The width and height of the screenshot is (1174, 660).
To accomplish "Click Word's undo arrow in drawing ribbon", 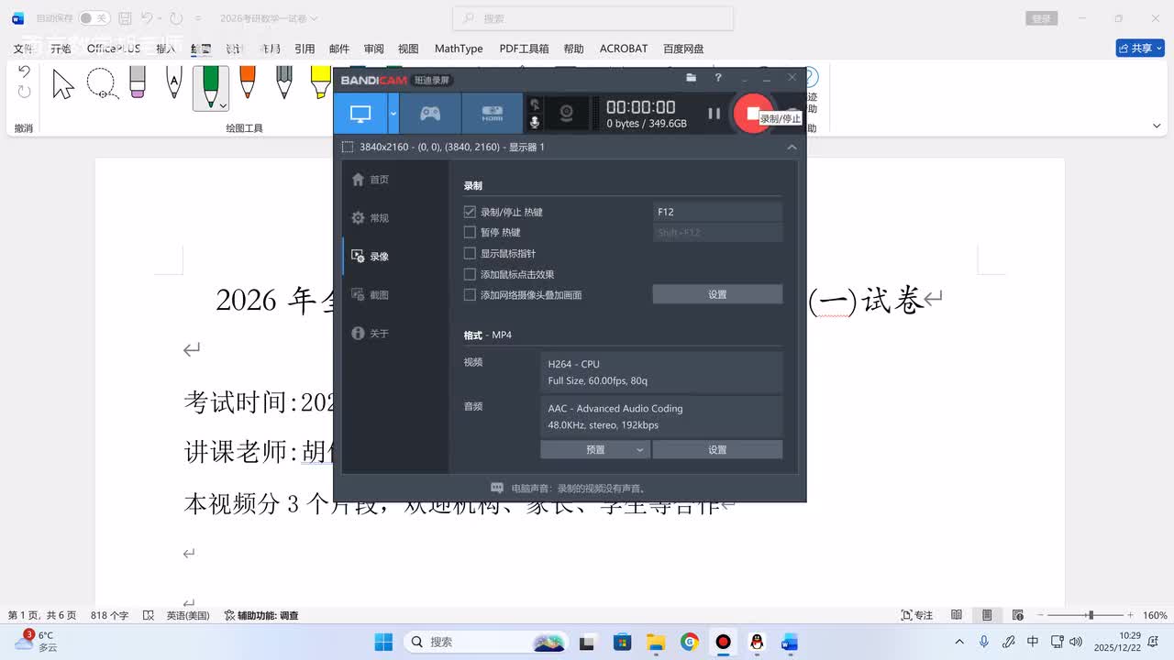I will click(x=25, y=71).
